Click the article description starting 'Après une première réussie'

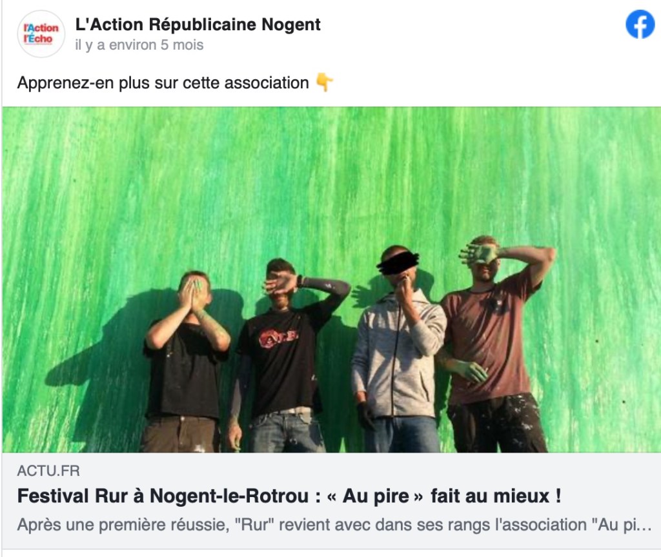pyautogui.click(x=334, y=525)
